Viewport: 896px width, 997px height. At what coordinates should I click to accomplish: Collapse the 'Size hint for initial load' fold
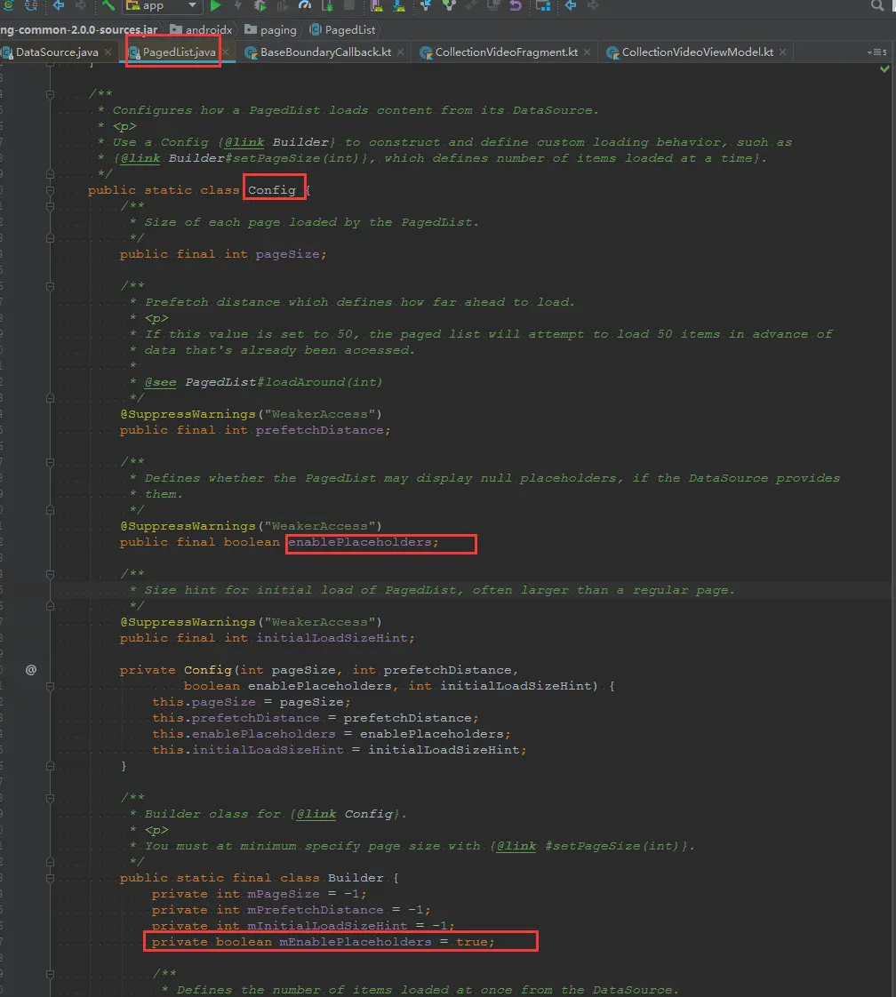(51, 573)
